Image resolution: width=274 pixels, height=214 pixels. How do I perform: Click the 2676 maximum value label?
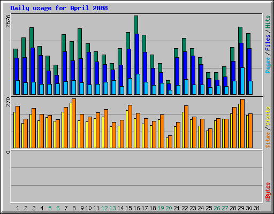click(x=8, y=21)
